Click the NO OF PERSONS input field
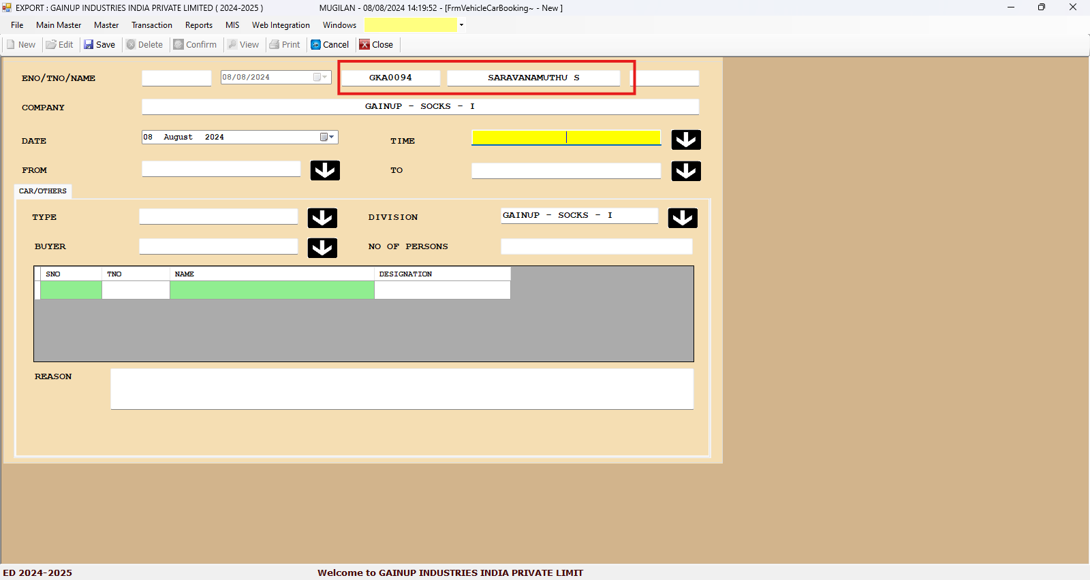1090x580 pixels. point(596,246)
